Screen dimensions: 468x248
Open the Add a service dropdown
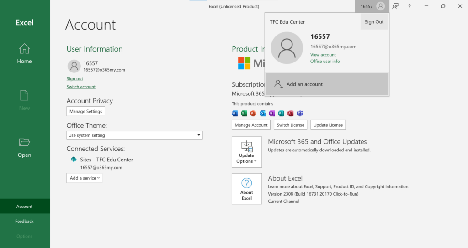[85, 178]
